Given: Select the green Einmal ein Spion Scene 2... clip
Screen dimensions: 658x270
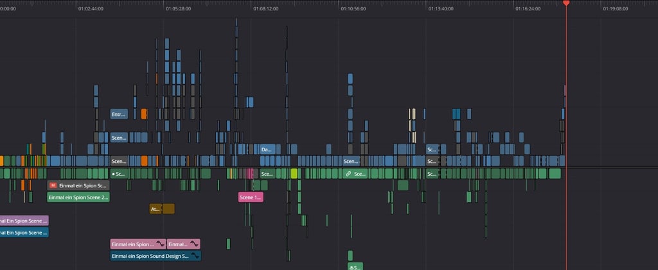Looking at the screenshot, I should 78,197.
